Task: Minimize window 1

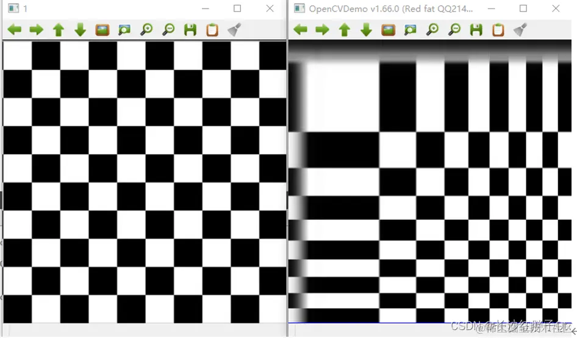Action: click(206, 8)
